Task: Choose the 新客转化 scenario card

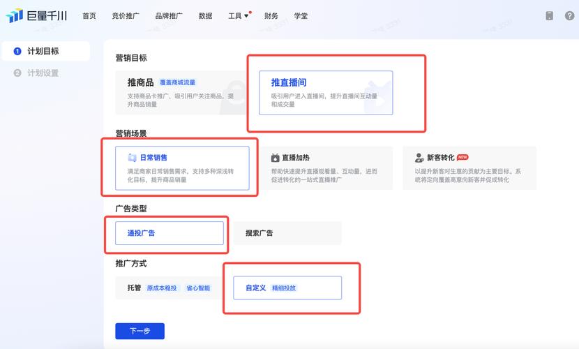Action: tap(469, 168)
